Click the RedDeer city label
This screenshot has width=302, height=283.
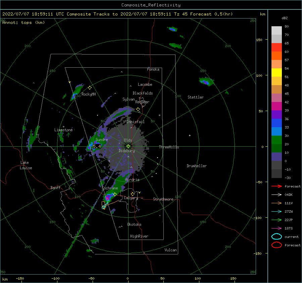click(142, 102)
